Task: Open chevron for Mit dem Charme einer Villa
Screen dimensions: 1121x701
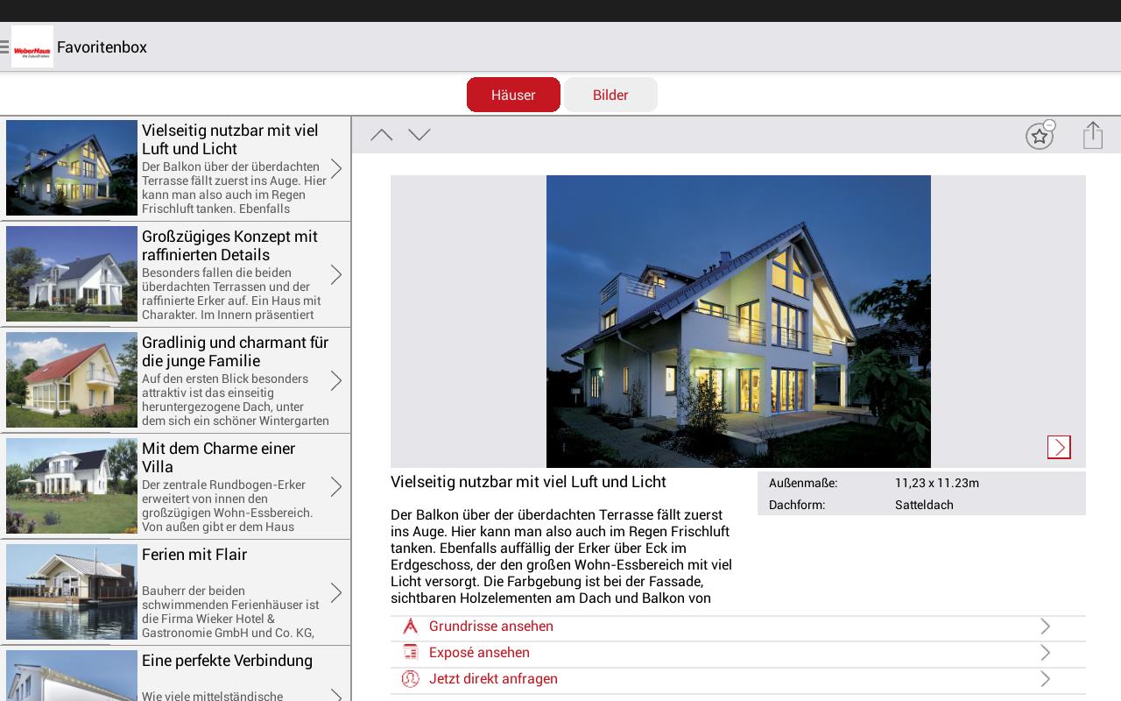Action: 336,486
